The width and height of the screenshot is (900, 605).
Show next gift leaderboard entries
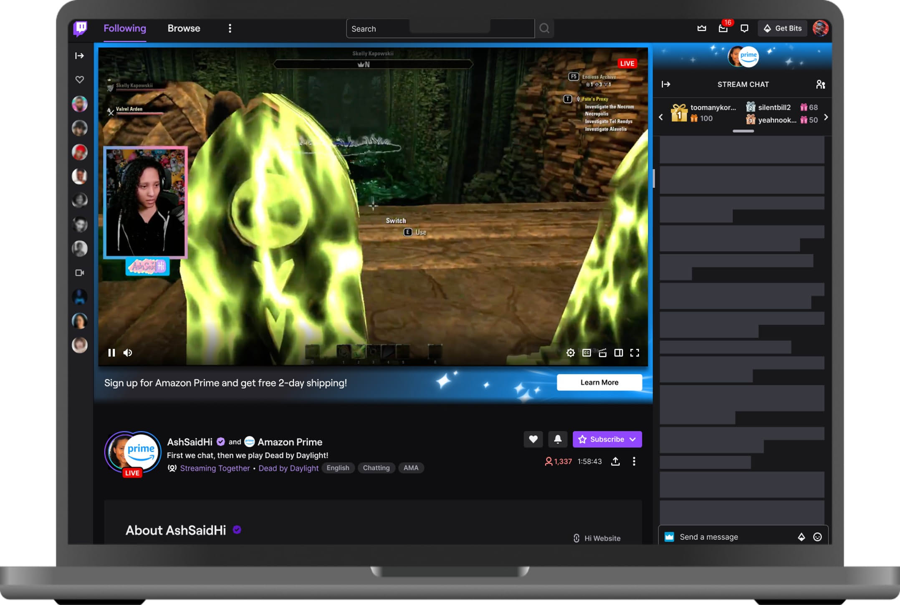(x=826, y=117)
